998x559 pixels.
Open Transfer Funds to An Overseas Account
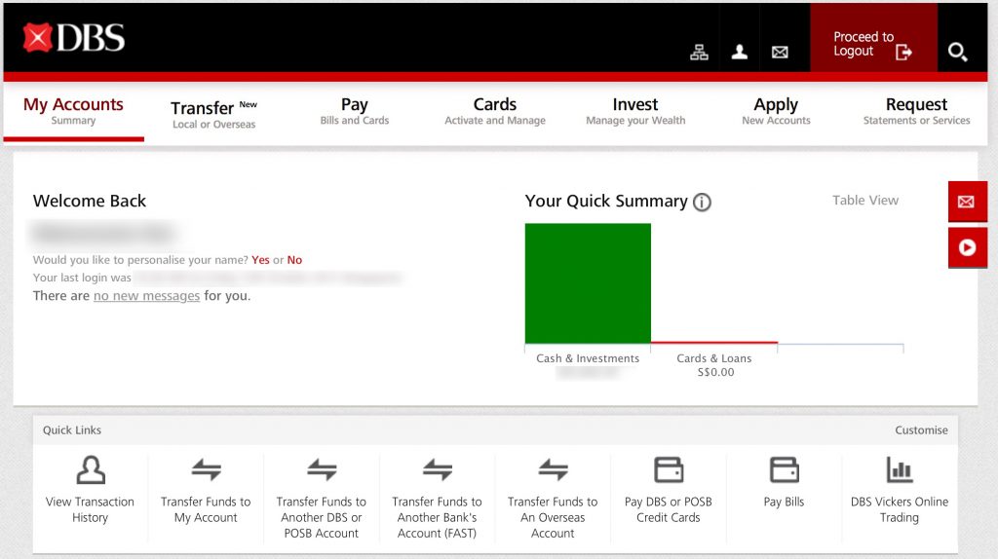click(x=553, y=499)
